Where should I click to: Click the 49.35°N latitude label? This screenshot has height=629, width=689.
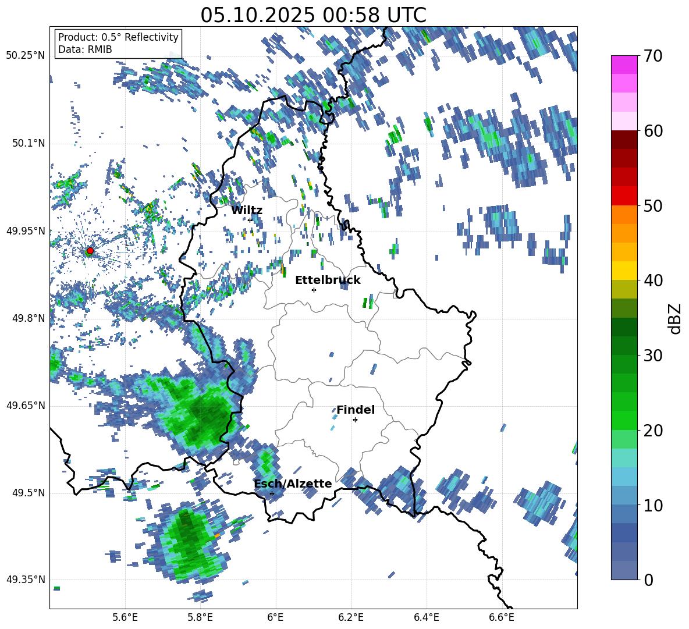click(x=26, y=580)
